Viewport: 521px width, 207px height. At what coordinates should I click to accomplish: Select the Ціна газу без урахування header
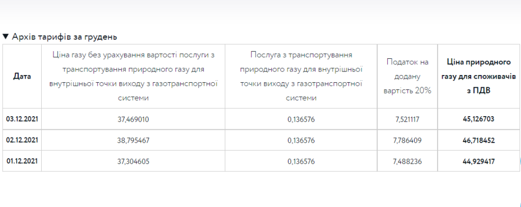[133, 77]
